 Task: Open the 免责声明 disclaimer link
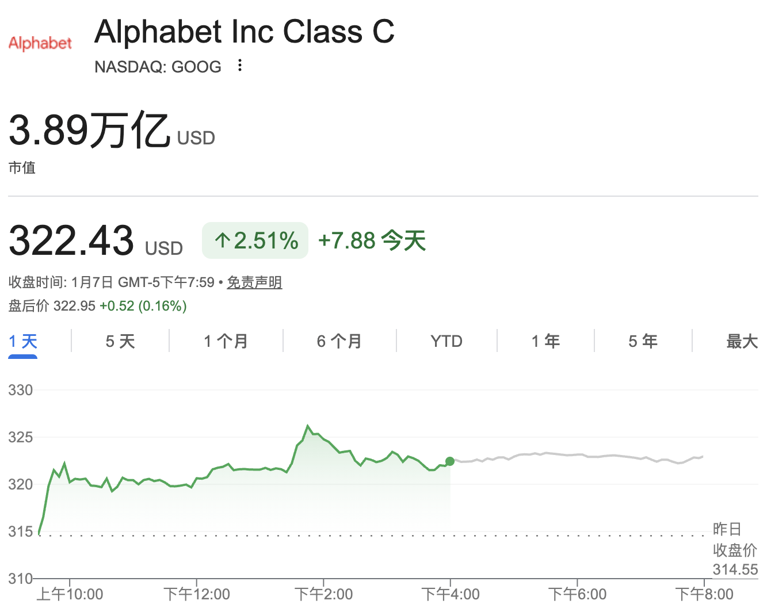(254, 282)
